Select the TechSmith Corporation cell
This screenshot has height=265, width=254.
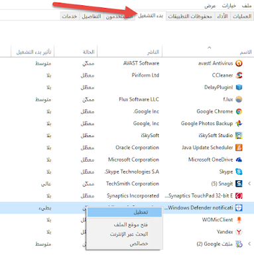coord(133,184)
